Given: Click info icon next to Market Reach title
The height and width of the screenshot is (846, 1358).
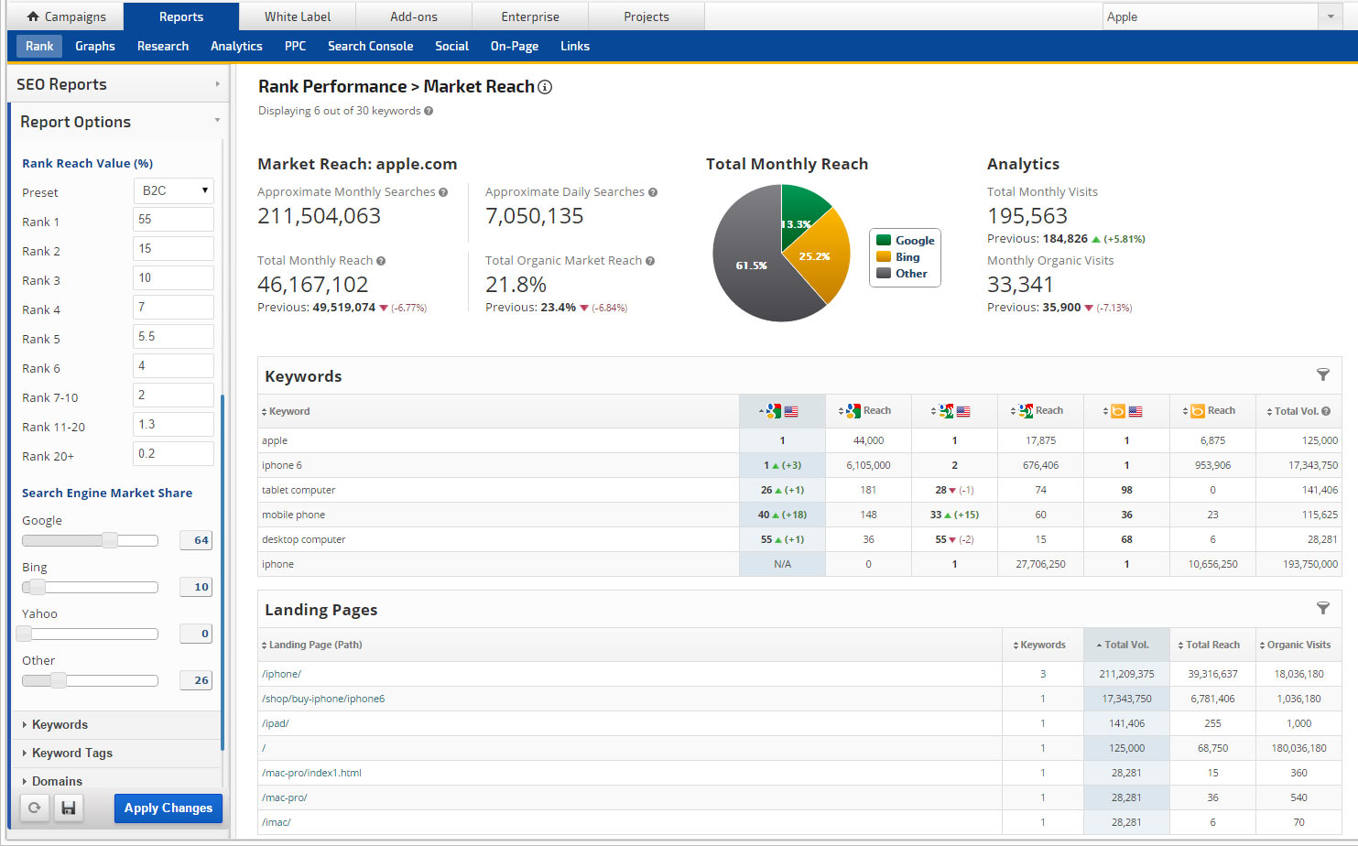Looking at the screenshot, I should [545, 87].
